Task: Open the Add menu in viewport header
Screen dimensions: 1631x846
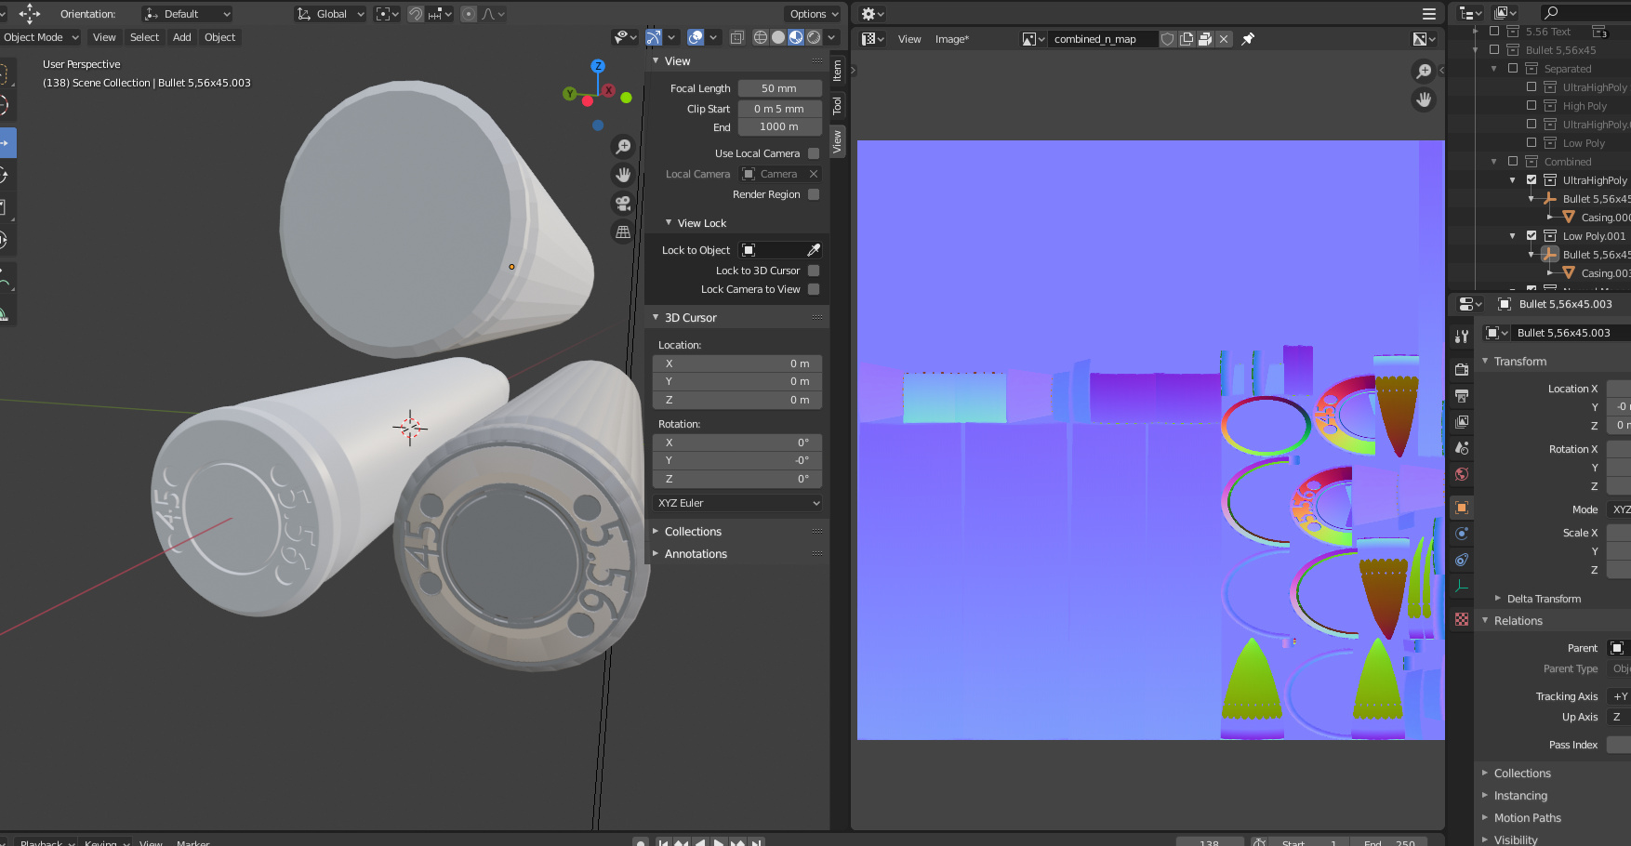Action: coord(182,37)
